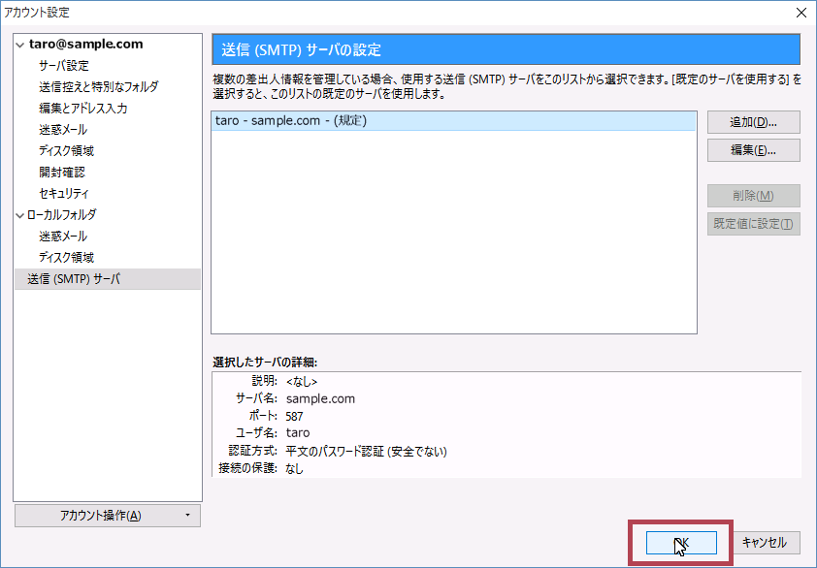Click the 追加(D)... button
Viewport: 817px width, 568px height.
pos(753,122)
